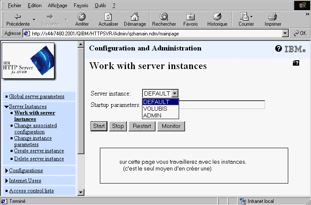
Task: Click the Stop server button
Action: pyautogui.click(x=118, y=126)
